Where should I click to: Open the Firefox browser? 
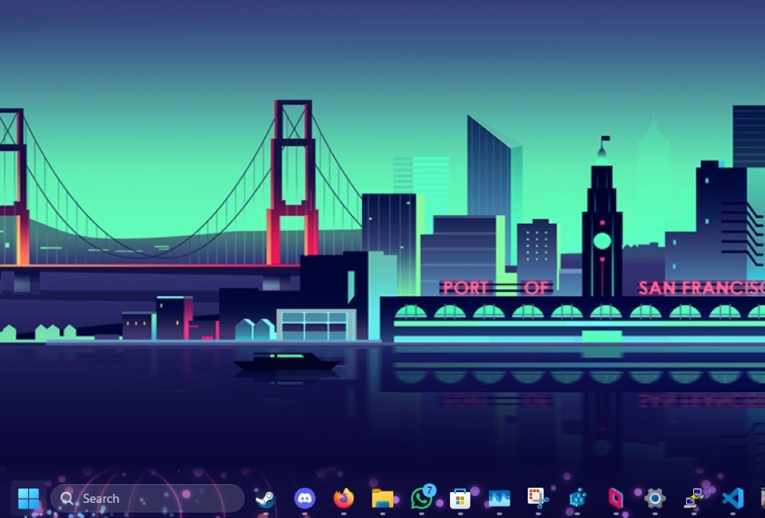point(344,499)
